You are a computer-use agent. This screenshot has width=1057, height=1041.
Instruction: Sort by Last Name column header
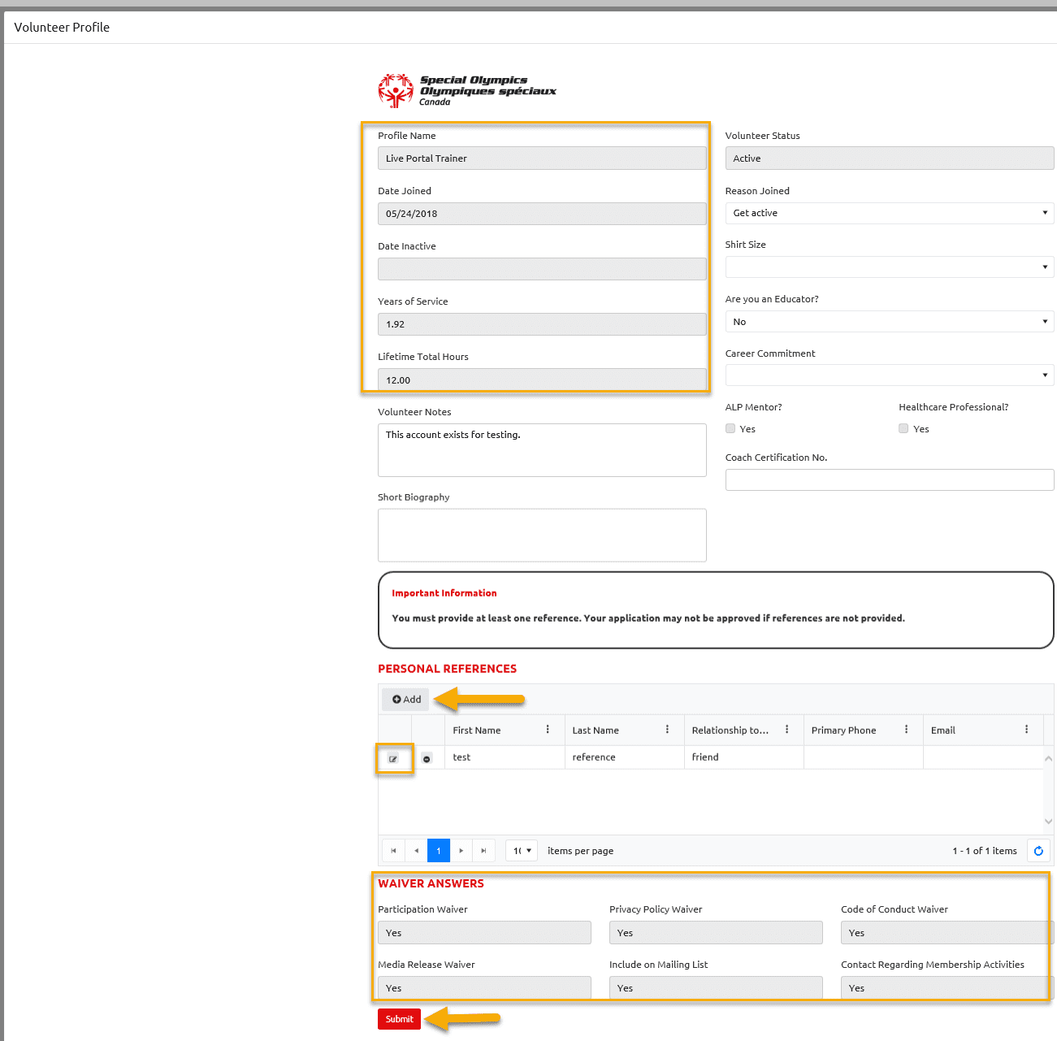[596, 731]
